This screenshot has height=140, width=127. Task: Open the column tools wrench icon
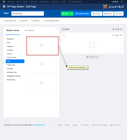pyautogui.click(x=121, y=35)
